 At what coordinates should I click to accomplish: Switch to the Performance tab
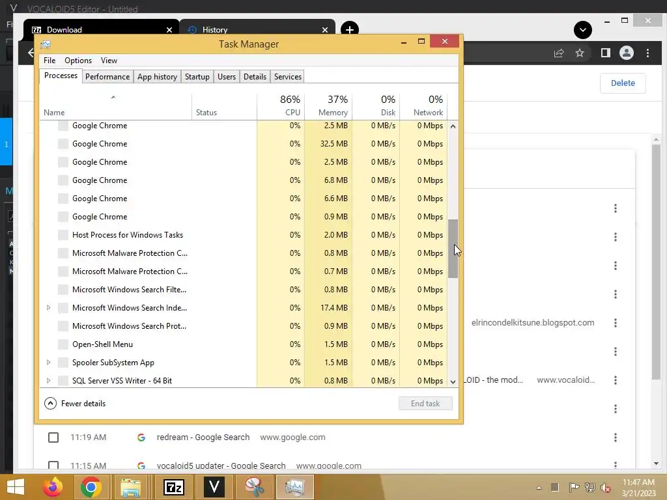(107, 77)
